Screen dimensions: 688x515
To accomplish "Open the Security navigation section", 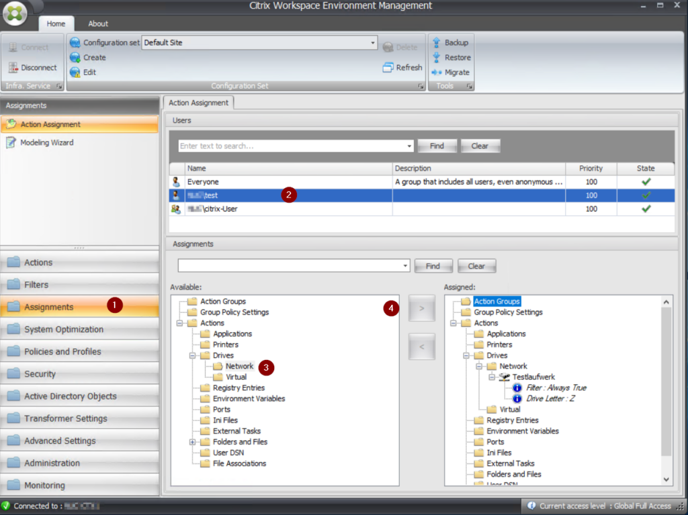I will (79, 374).
